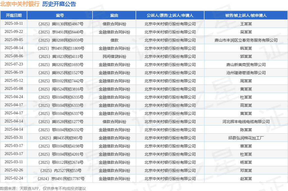Click the date 2025-05-08

coord(14,88)
